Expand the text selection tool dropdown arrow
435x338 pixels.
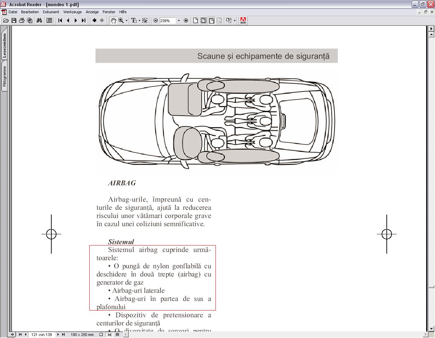[x=139, y=21]
